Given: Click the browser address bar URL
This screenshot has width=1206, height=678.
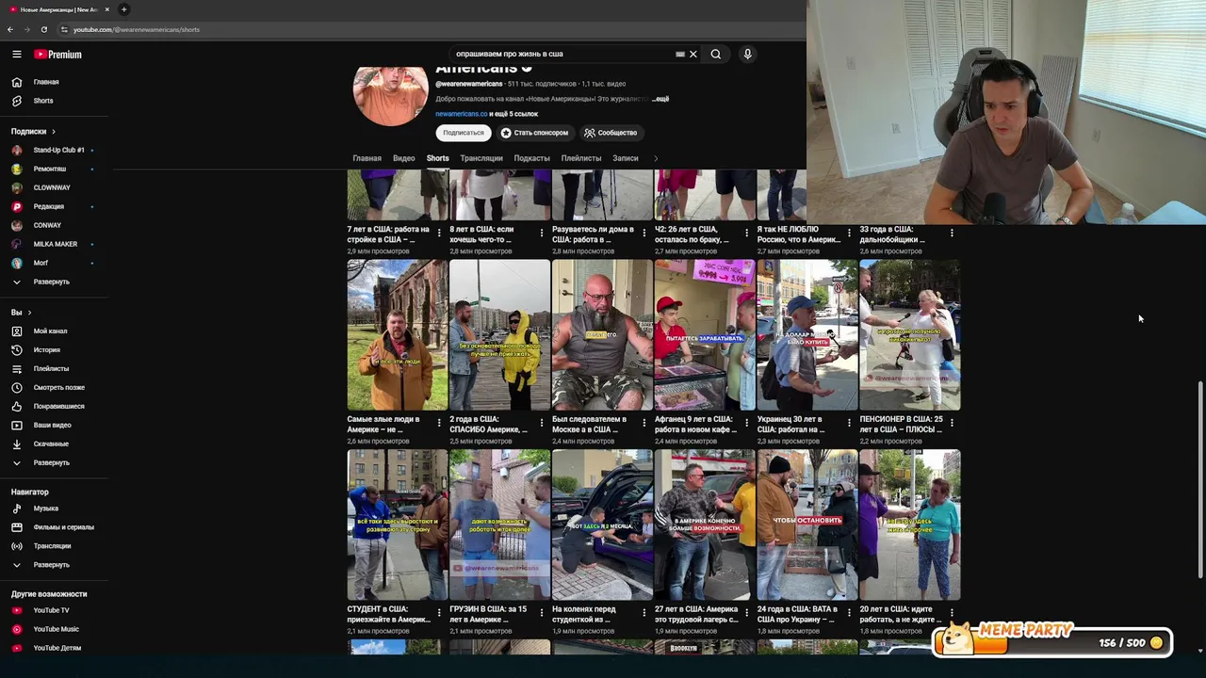Looking at the screenshot, I should coord(137,29).
